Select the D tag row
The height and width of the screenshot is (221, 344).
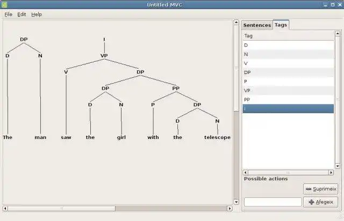click(x=288, y=45)
